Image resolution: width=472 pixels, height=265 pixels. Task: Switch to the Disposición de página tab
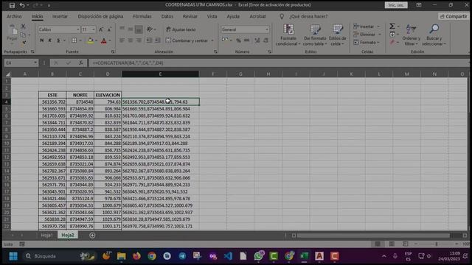click(x=100, y=16)
